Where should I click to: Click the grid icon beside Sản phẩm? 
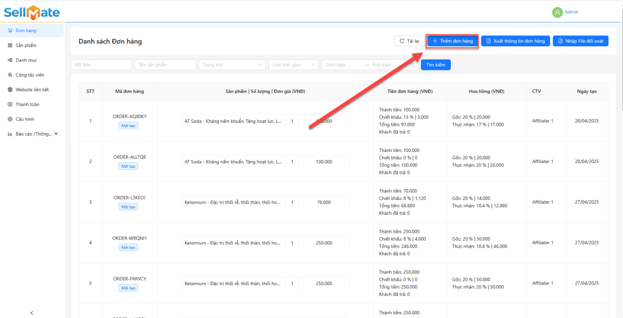pyautogui.click(x=10, y=45)
